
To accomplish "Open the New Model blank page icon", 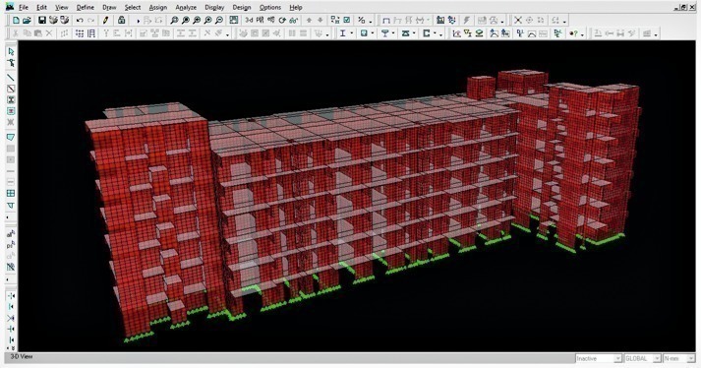I will point(16,20).
